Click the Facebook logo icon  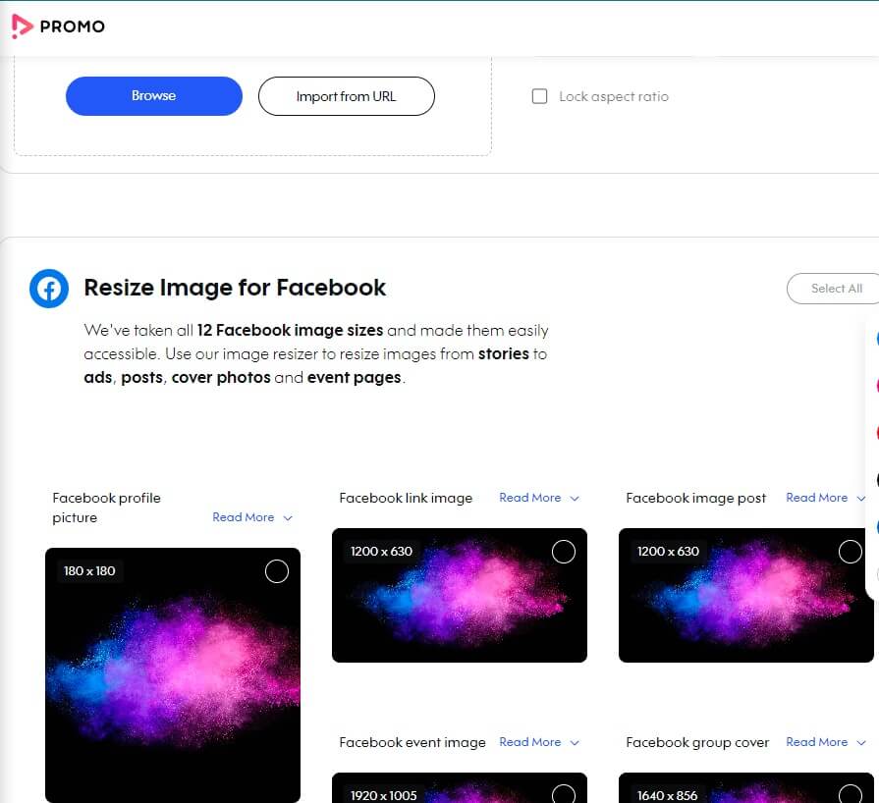[x=49, y=289]
